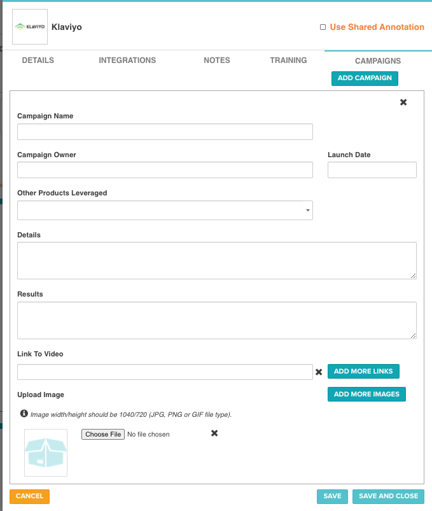Click the Choose File button
The height and width of the screenshot is (511, 432).
pyautogui.click(x=103, y=435)
